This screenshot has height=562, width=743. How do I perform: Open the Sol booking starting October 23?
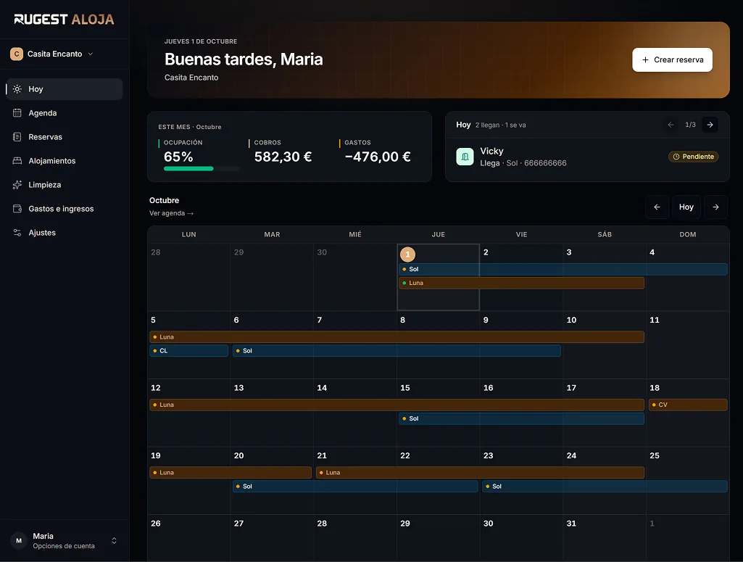tap(605, 486)
